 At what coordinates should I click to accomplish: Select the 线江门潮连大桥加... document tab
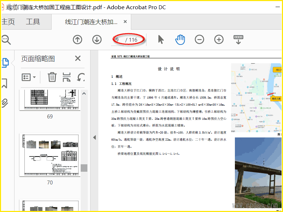[91, 22]
